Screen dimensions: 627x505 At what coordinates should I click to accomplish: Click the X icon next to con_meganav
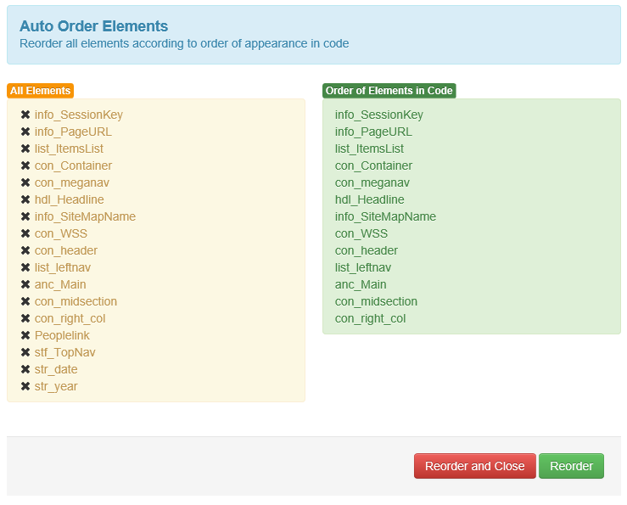click(x=25, y=182)
